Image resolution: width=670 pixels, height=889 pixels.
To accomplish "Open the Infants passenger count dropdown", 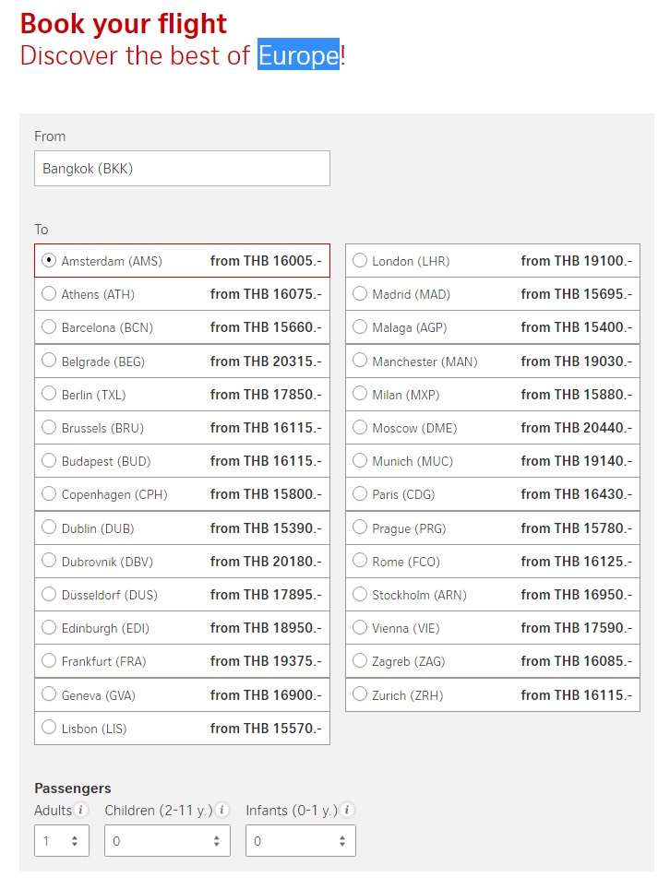I will [x=300, y=841].
